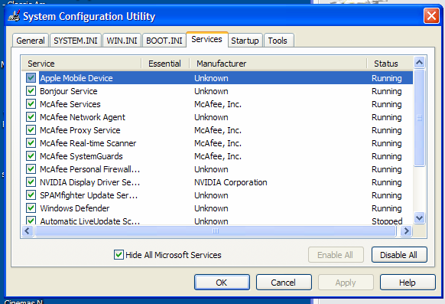Click the Stopped status of LiveUpdate

pos(387,221)
